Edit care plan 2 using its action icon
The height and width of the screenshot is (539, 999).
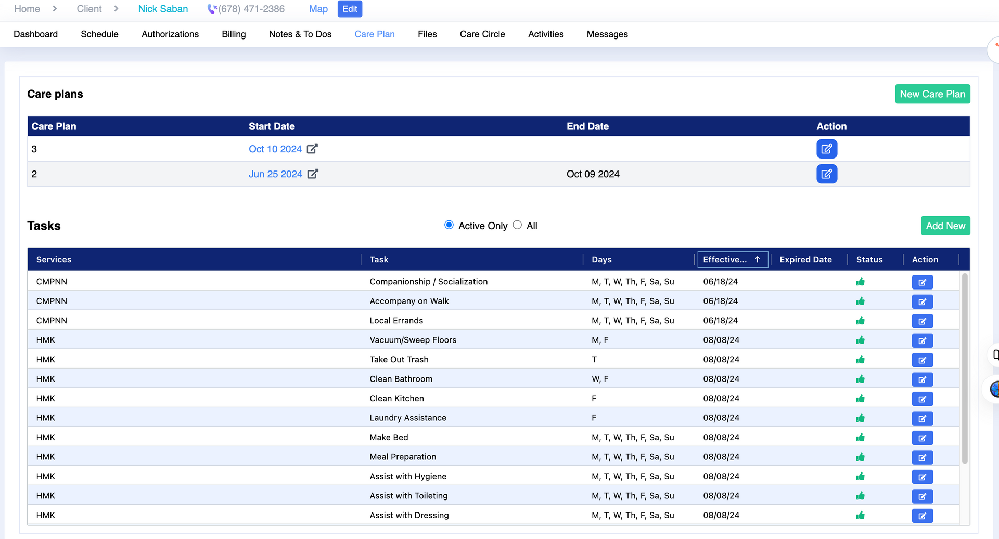(826, 174)
